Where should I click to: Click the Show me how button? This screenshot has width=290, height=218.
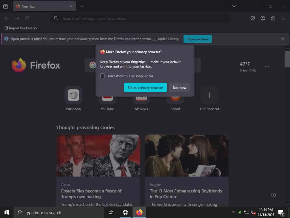[x=197, y=39]
